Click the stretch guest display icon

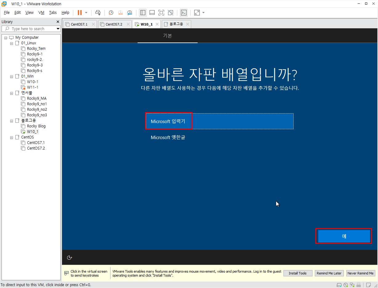(x=197, y=13)
